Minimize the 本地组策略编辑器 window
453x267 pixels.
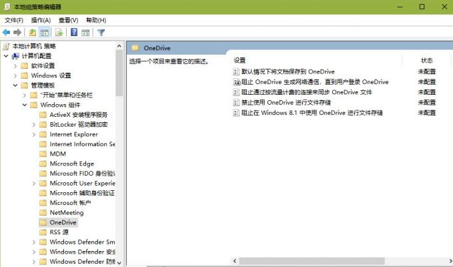[400, 7]
